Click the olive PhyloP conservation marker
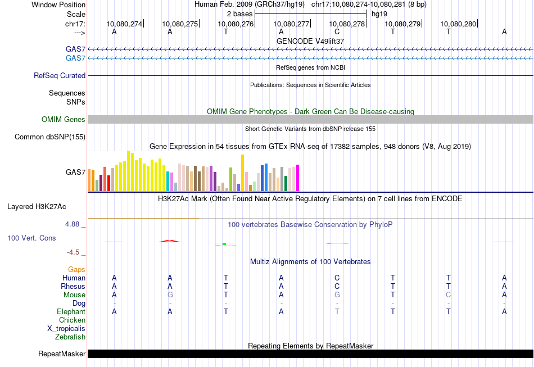This screenshot has width=534, height=367. (x=337, y=243)
